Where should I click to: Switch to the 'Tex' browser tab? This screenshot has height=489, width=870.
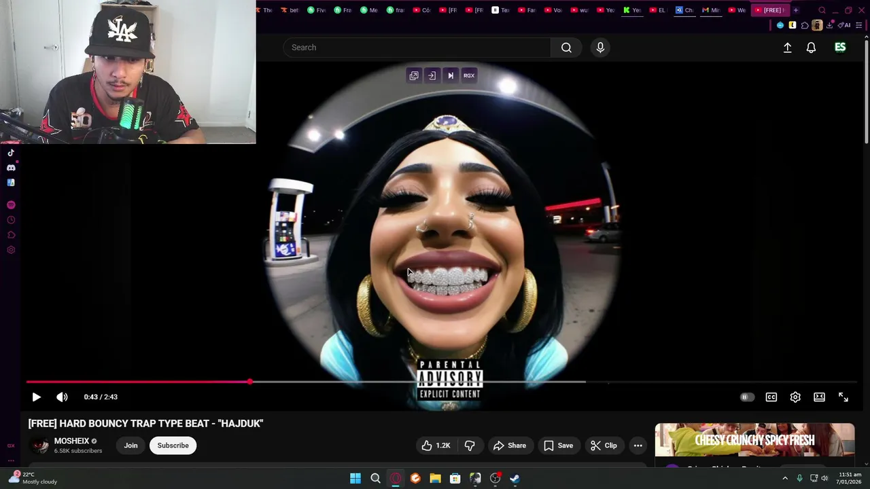(x=500, y=10)
